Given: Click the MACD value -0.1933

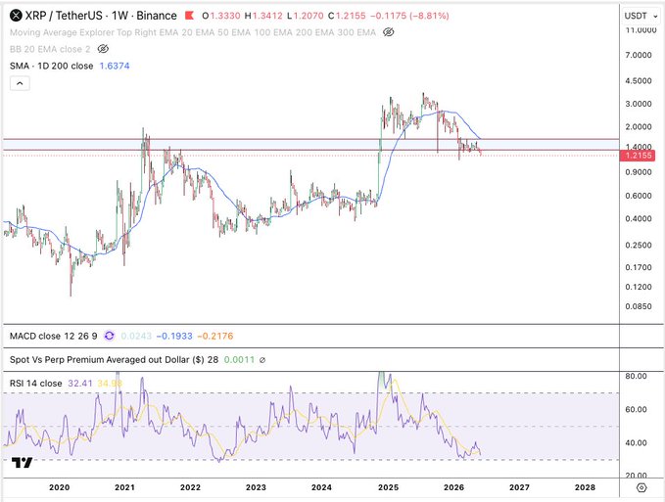Looking at the screenshot, I should [174, 337].
